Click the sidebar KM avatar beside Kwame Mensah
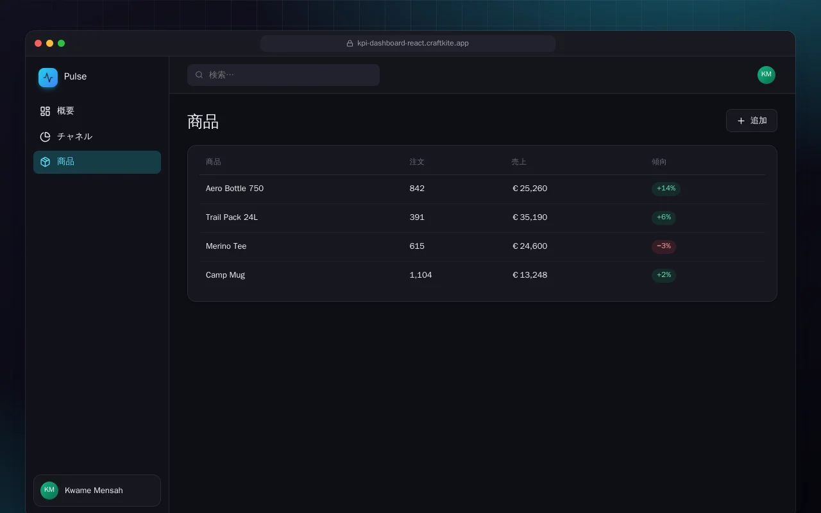This screenshot has width=821, height=513. pyautogui.click(x=49, y=491)
